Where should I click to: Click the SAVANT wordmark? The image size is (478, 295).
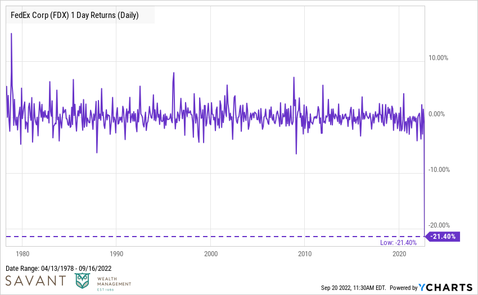(35, 281)
